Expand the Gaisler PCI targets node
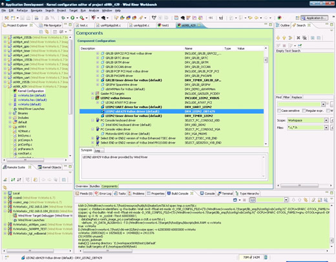The height and width of the screenshot is (262, 336). [x=92, y=94]
